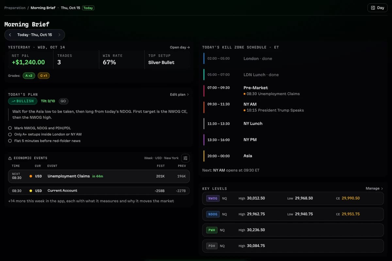The width and height of the screenshot is (392, 261).
Task: Click the orange impact dot for Unemployment Claims
Action: 31,176
